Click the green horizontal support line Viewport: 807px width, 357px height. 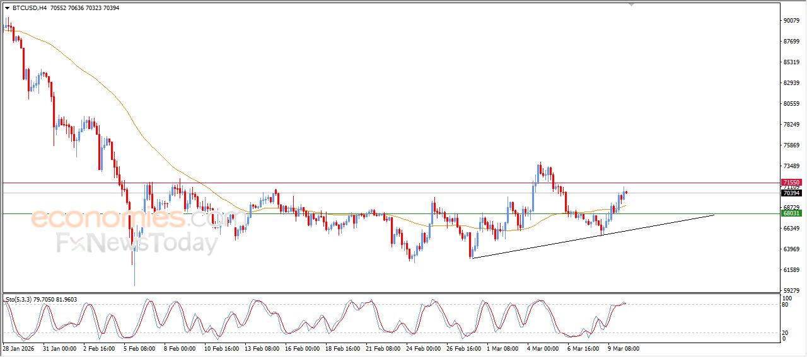tap(315, 213)
